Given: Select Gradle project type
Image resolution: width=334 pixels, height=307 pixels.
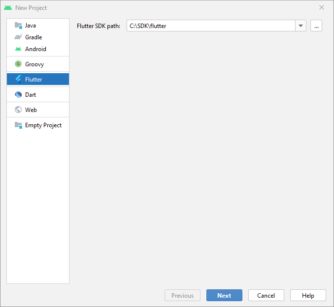Looking at the screenshot, I should pyautogui.click(x=38, y=37).
